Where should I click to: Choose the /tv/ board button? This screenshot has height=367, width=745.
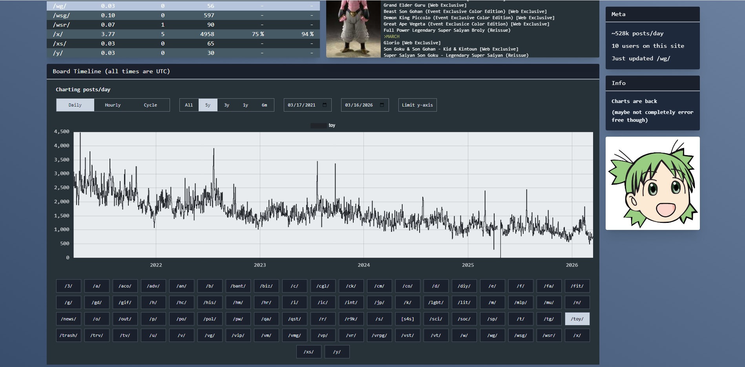click(x=125, y=335)
